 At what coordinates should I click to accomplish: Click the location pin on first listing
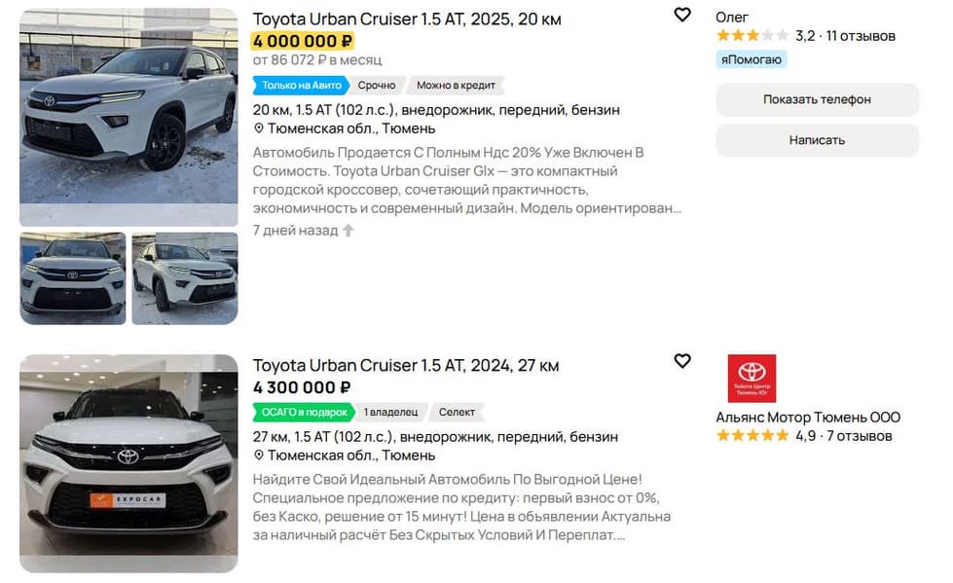[259, 128]
